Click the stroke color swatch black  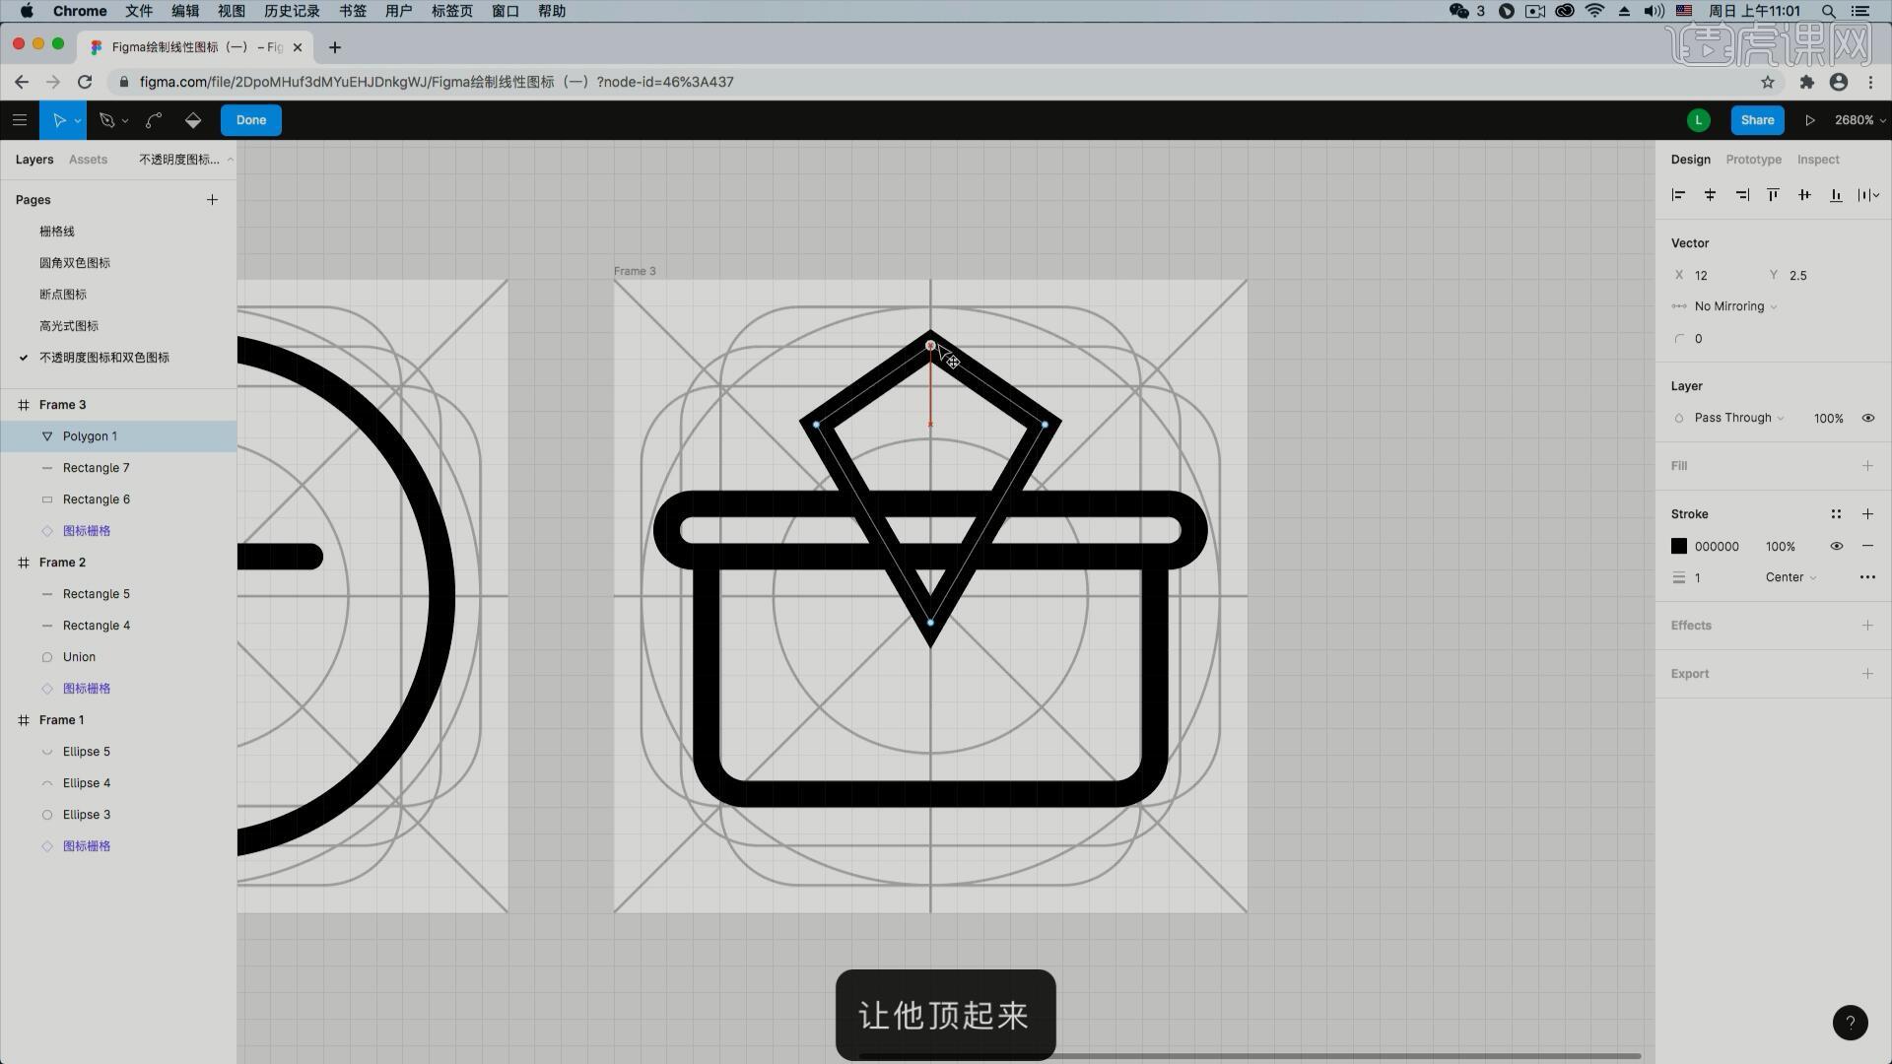(1679, 546)
